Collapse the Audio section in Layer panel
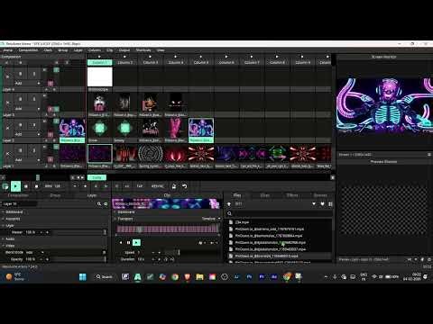Image resolution: width=433 pixels, height=324 pixels. point(10,238)
